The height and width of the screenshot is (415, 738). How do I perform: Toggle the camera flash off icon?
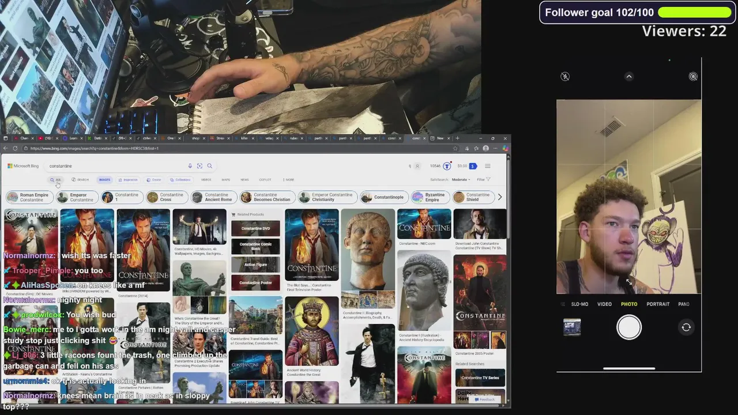click(565, 77)
